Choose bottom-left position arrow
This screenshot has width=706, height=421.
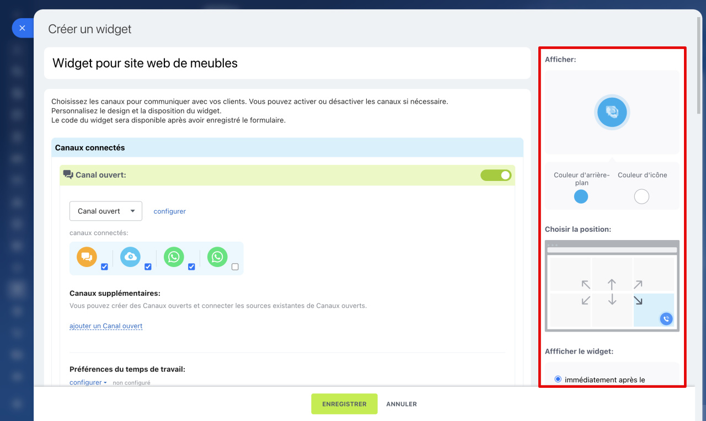pos(586,300)
